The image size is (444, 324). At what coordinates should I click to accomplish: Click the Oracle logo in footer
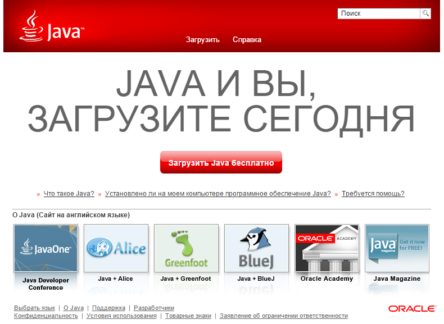[x=412, y=309]
